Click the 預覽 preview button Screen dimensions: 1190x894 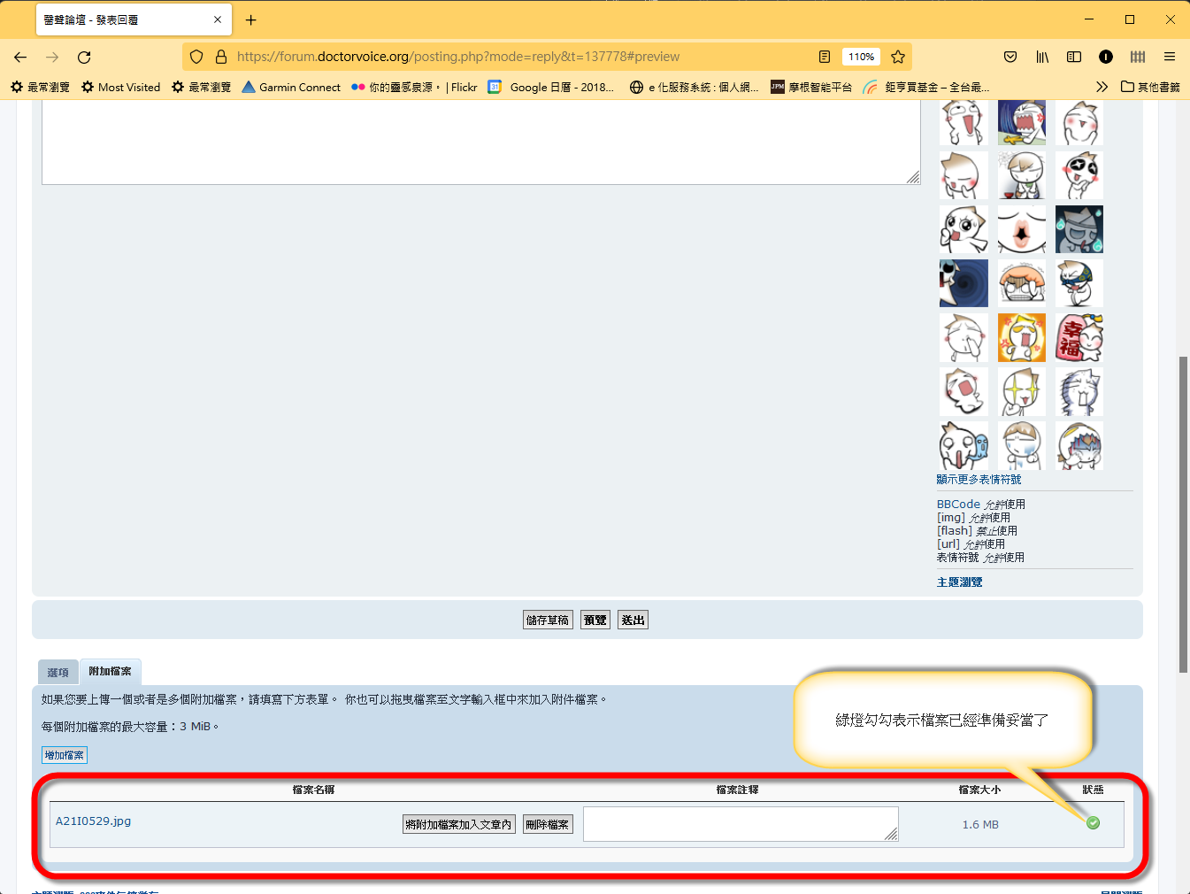click(x=595, y=620)
